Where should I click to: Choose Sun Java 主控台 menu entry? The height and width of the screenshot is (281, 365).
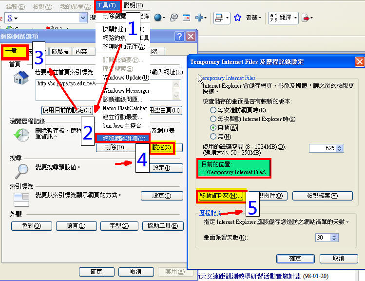123,126
